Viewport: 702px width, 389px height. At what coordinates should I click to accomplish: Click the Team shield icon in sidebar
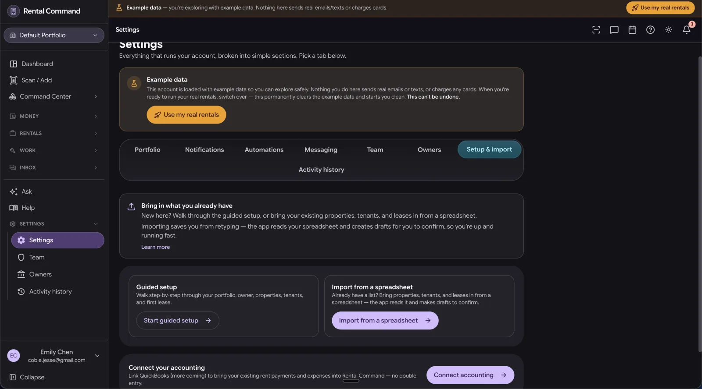pyautogui.click(x=21, y=257)
